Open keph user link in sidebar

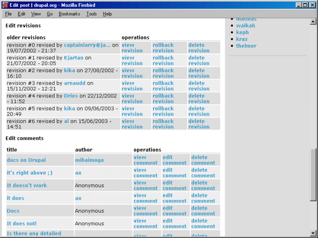pyautogui.click(x=242, y=32)
